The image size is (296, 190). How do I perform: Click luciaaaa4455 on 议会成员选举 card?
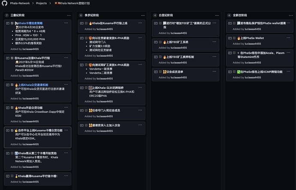(178, 77)
